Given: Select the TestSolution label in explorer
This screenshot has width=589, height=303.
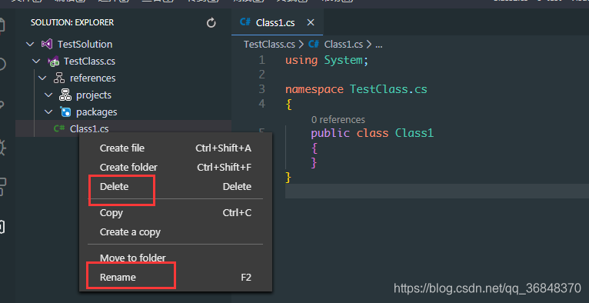Looking at the screenshot, I should [85, 45].
